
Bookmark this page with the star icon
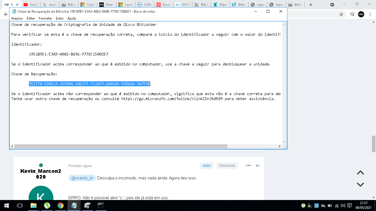341,14
